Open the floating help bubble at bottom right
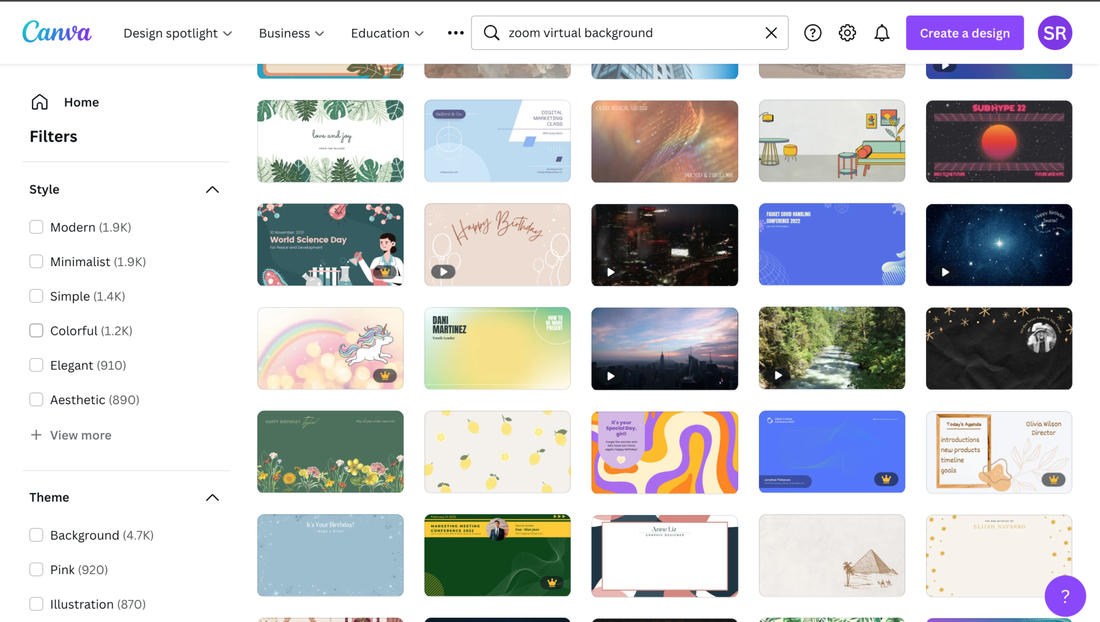The image size is (1100, 622). (x=1065, y=596)
